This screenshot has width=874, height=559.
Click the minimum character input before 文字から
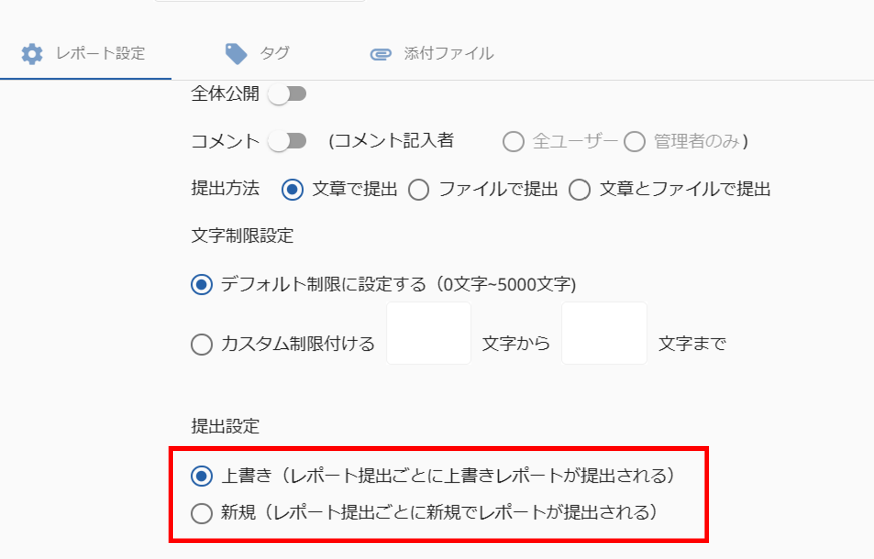(429, 333)
